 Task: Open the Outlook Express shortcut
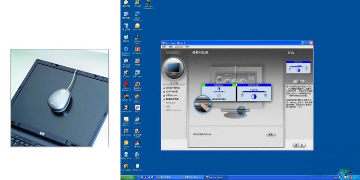126,63
